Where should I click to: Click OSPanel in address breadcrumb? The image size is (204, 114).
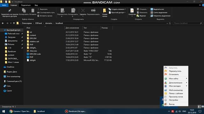(x=39, y=23)
